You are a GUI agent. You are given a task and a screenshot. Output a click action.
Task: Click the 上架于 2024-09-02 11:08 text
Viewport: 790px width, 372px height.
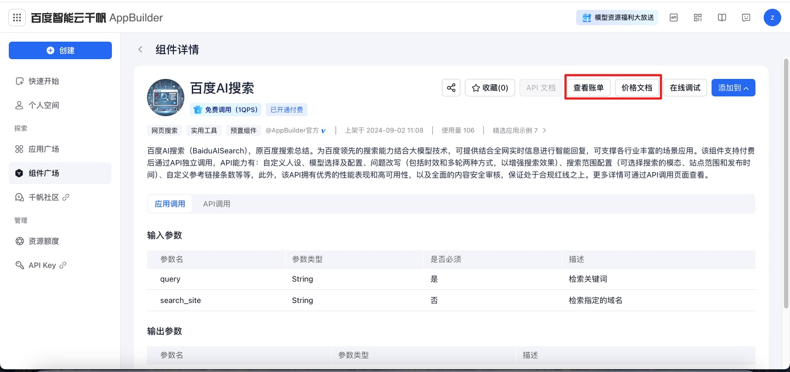pos(384,130)
